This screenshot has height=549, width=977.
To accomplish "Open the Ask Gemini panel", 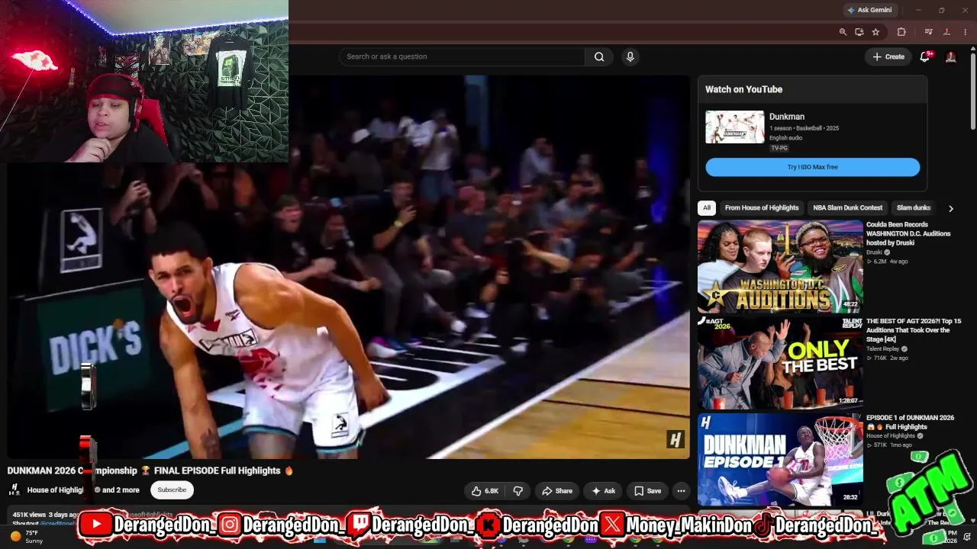I will point(869,10).
